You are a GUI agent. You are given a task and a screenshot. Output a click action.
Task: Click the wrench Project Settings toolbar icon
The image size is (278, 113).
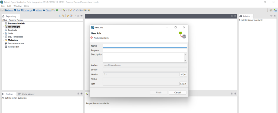point(74,10)
